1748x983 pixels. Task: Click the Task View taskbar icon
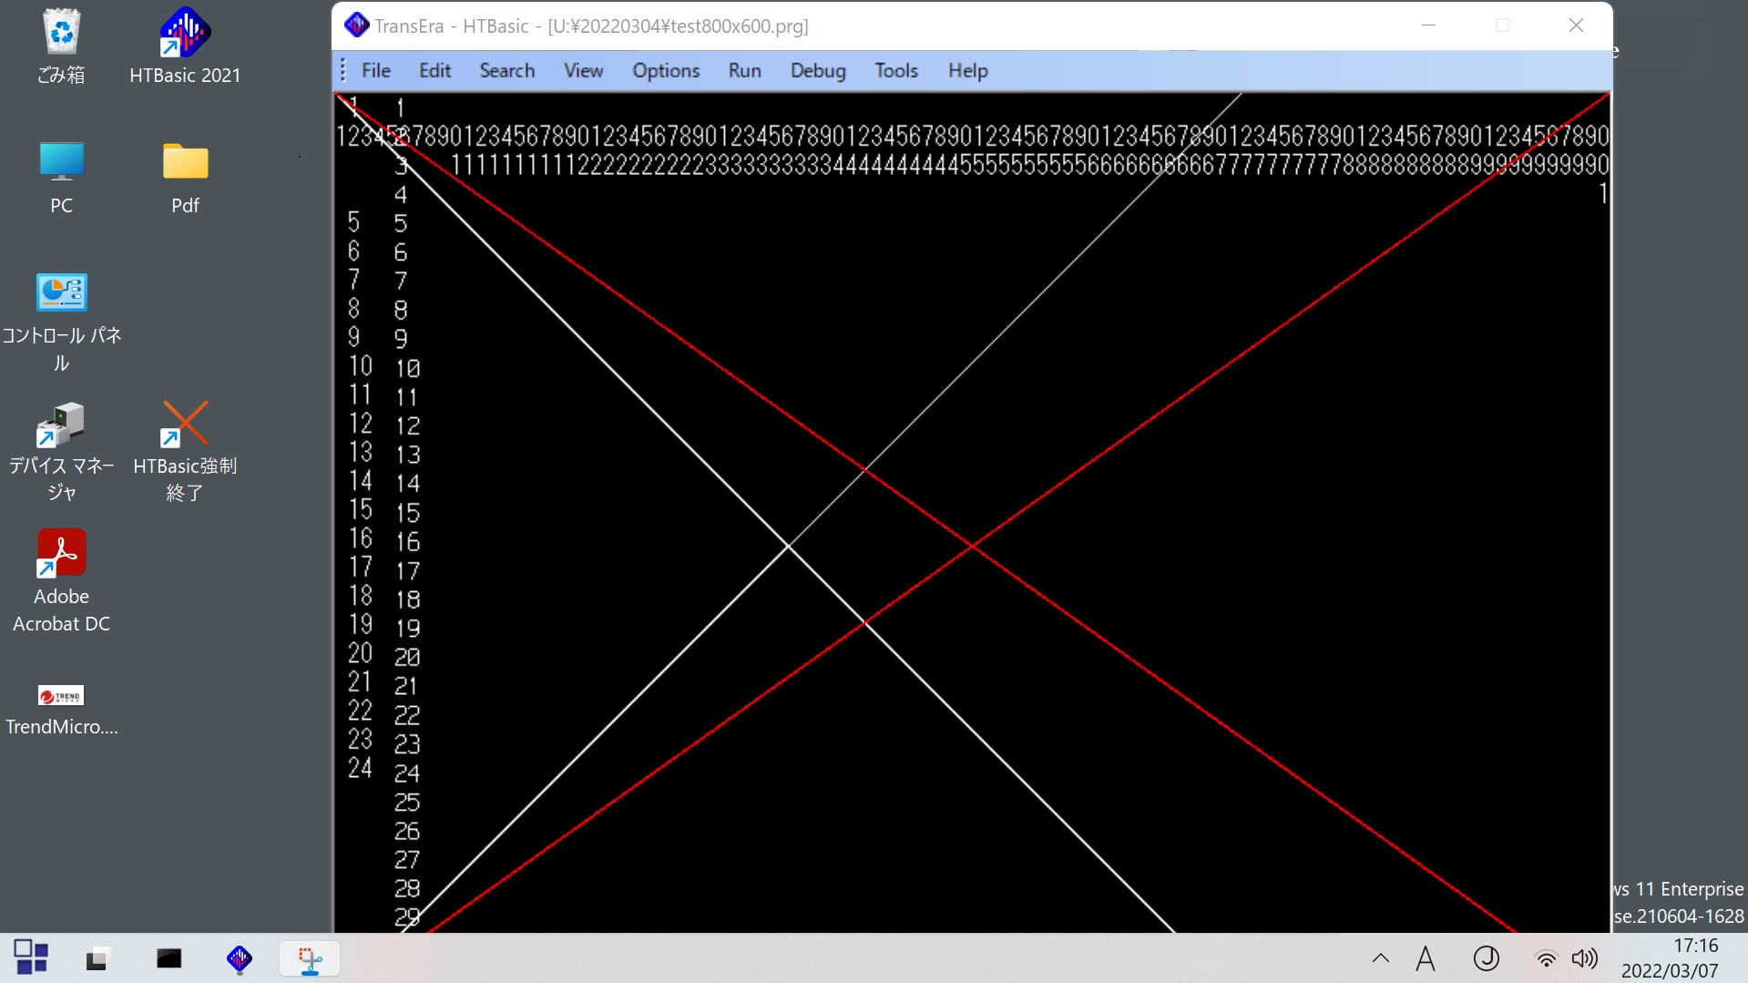pos(97,957)
